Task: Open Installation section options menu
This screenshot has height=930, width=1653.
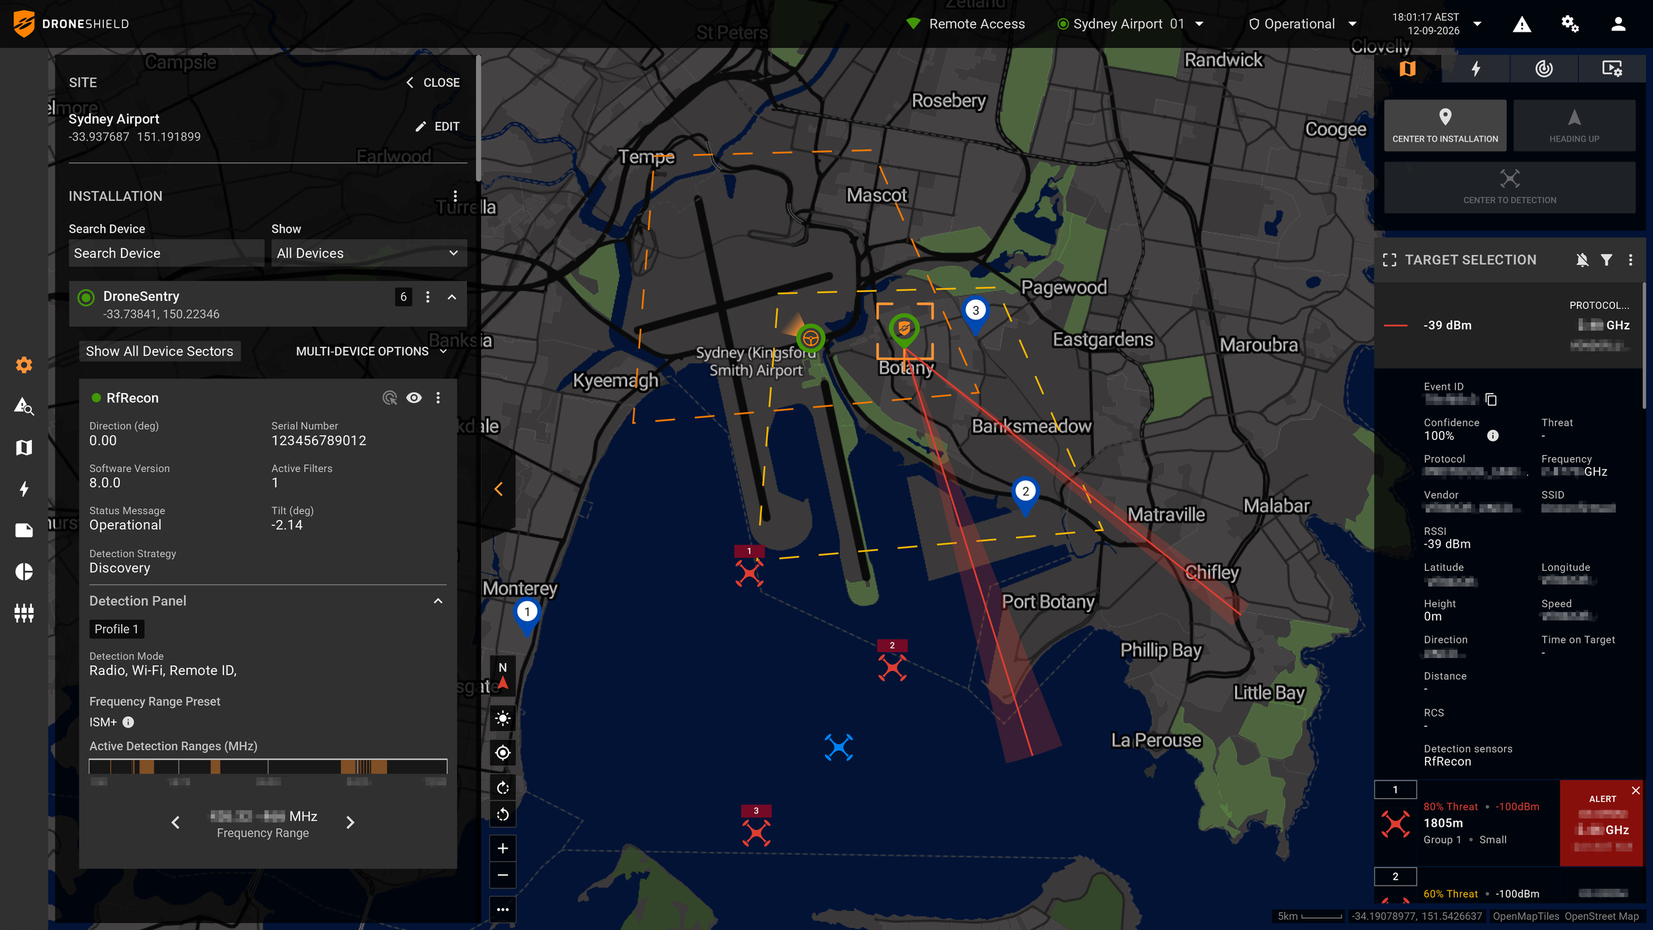Action: [455, 196]
